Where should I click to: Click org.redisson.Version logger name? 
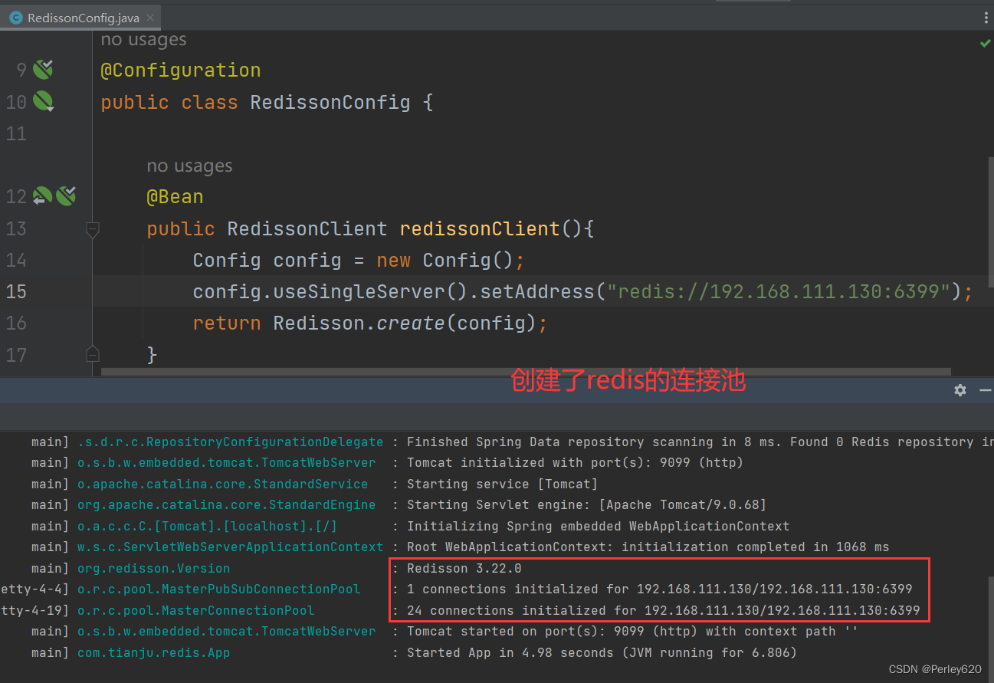(153, 569)
